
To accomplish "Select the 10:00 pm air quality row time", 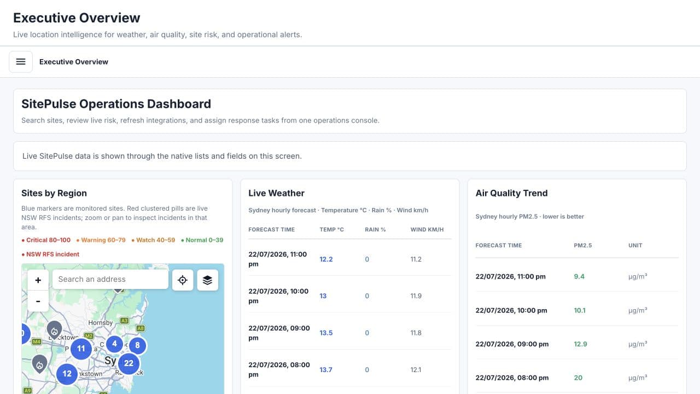I will point(511,310).
